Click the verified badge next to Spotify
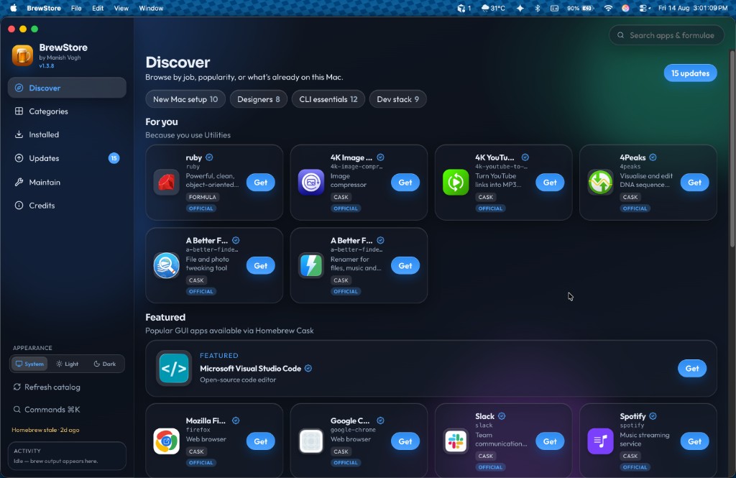Viewport: 736px width, 478px height. [653, 416]
